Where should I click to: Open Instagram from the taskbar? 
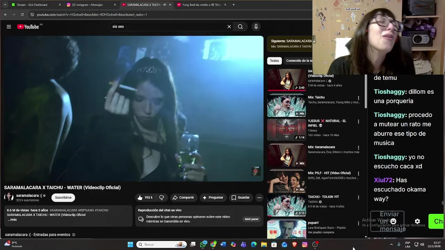305,244
